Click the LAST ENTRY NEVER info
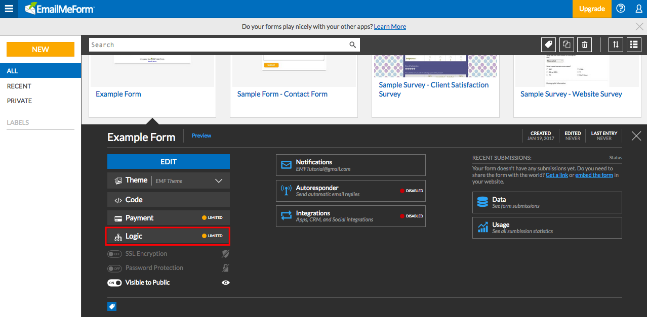The width and height of the screenshot is (647, 317). [x=603, y=135]
